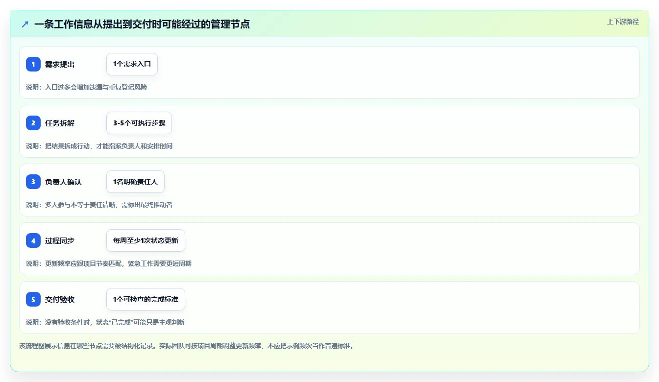Click the step number 4 badge
The image size is (659, 382).
click(33, 240)
